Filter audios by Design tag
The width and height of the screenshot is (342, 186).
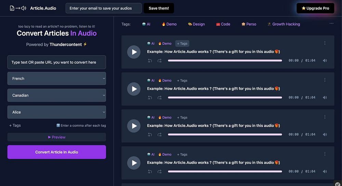point(196,24)
